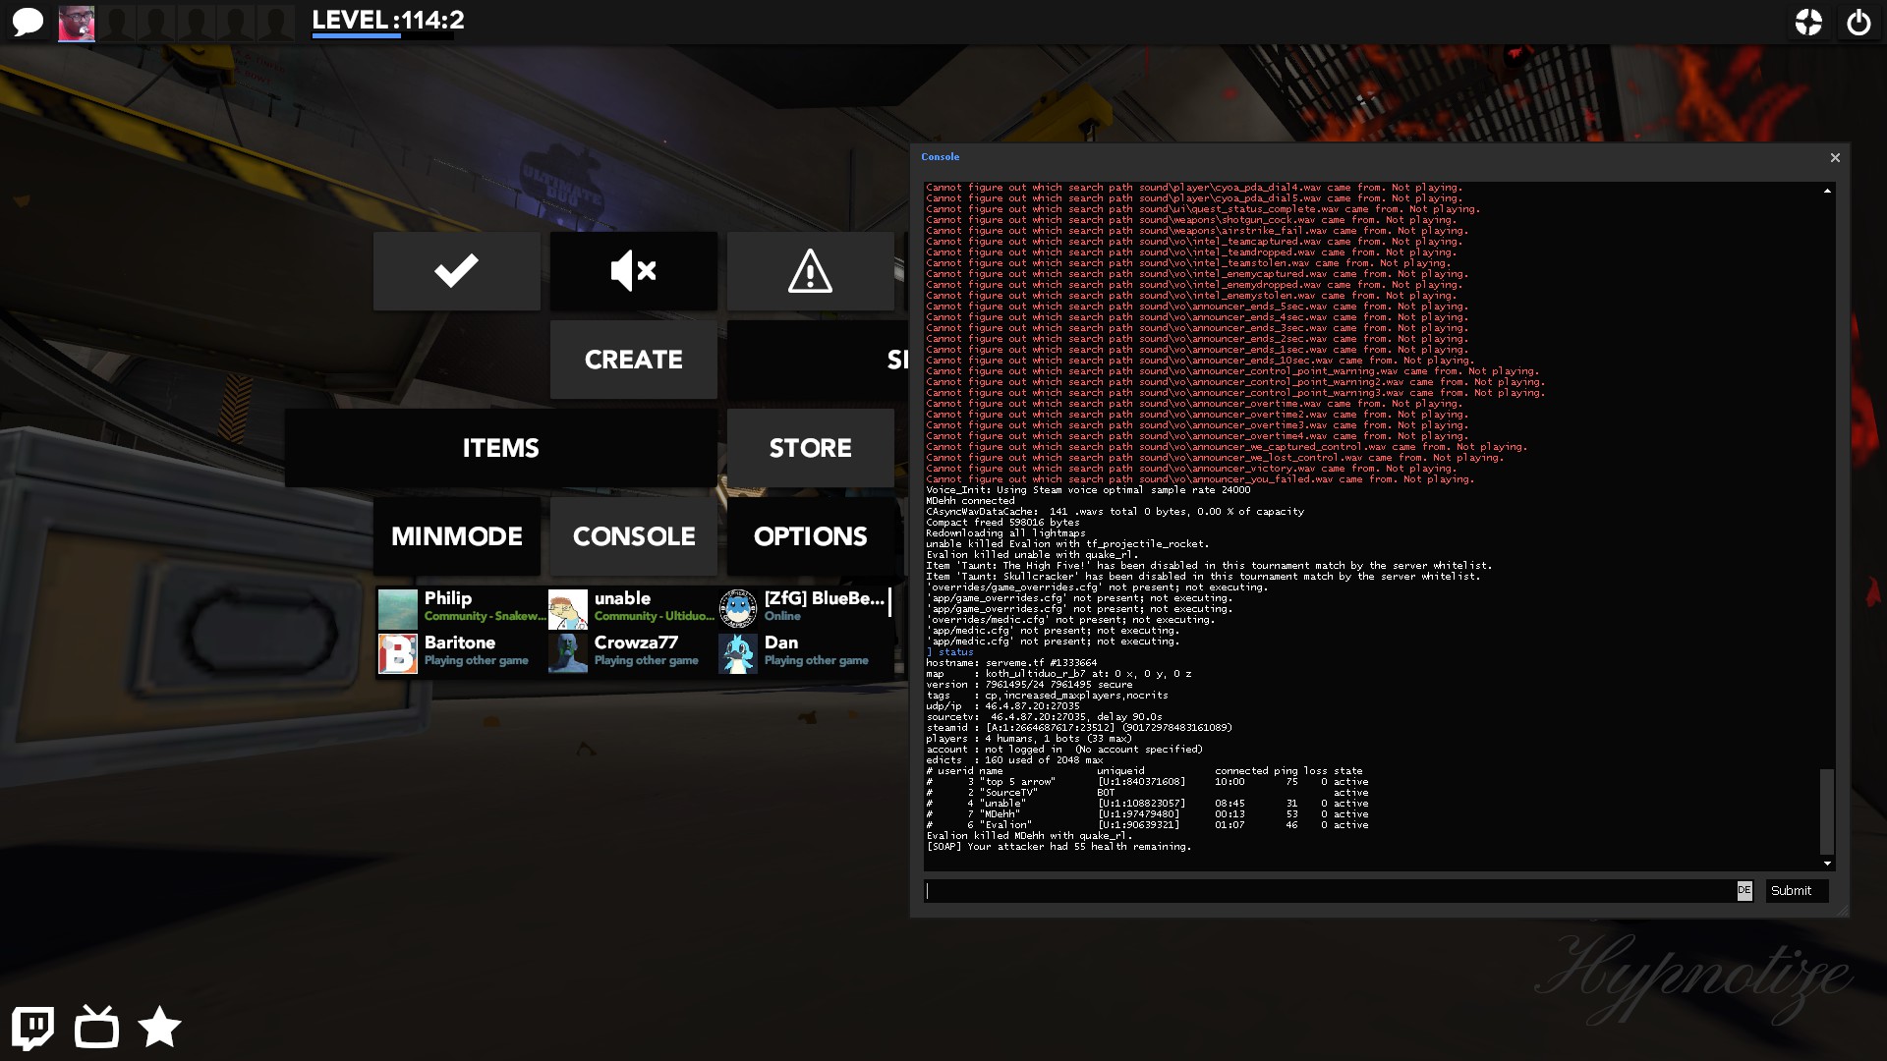Click the star favorites icon

(159, 1028)
